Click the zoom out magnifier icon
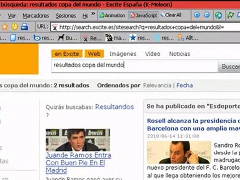240x180 pixels. (207, 15)
